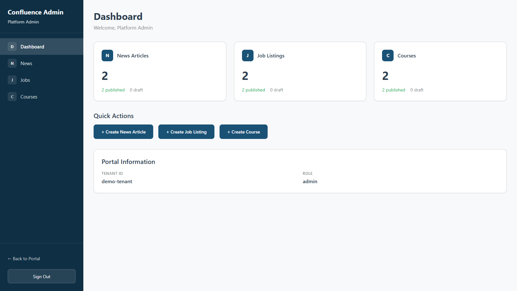
Task: Click "0 draft" under Job Listings
Action: (277, 90)
